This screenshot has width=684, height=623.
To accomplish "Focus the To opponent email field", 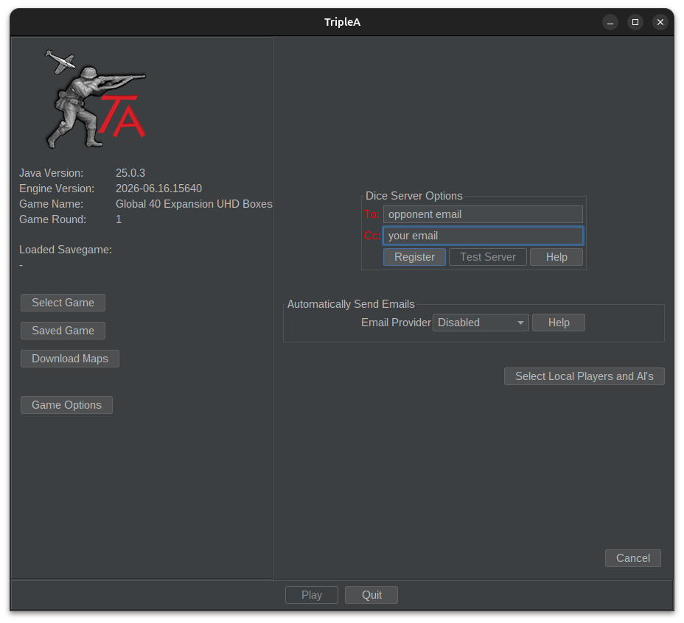I will pyautogui.click(x=483, y=214).
